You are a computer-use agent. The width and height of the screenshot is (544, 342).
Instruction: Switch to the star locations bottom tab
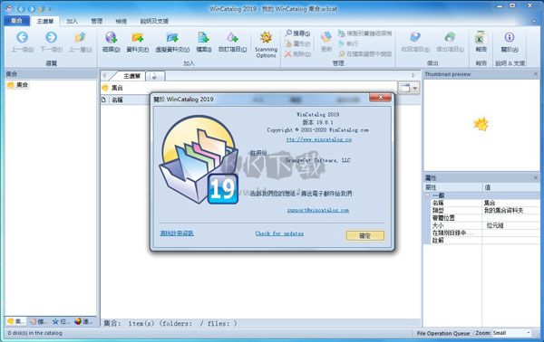tap(61, 321)
